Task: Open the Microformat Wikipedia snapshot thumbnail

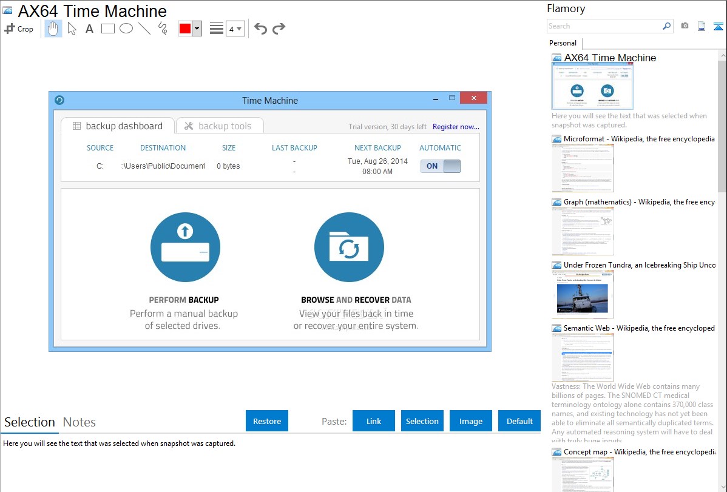Action: point(583,168)
